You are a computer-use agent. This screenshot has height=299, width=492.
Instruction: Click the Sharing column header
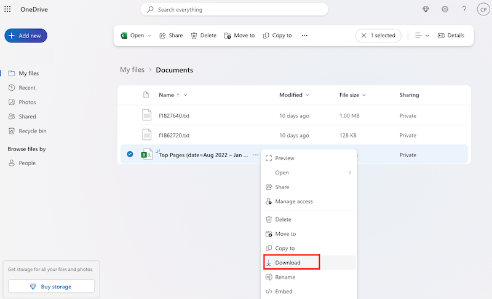point(409,95)
